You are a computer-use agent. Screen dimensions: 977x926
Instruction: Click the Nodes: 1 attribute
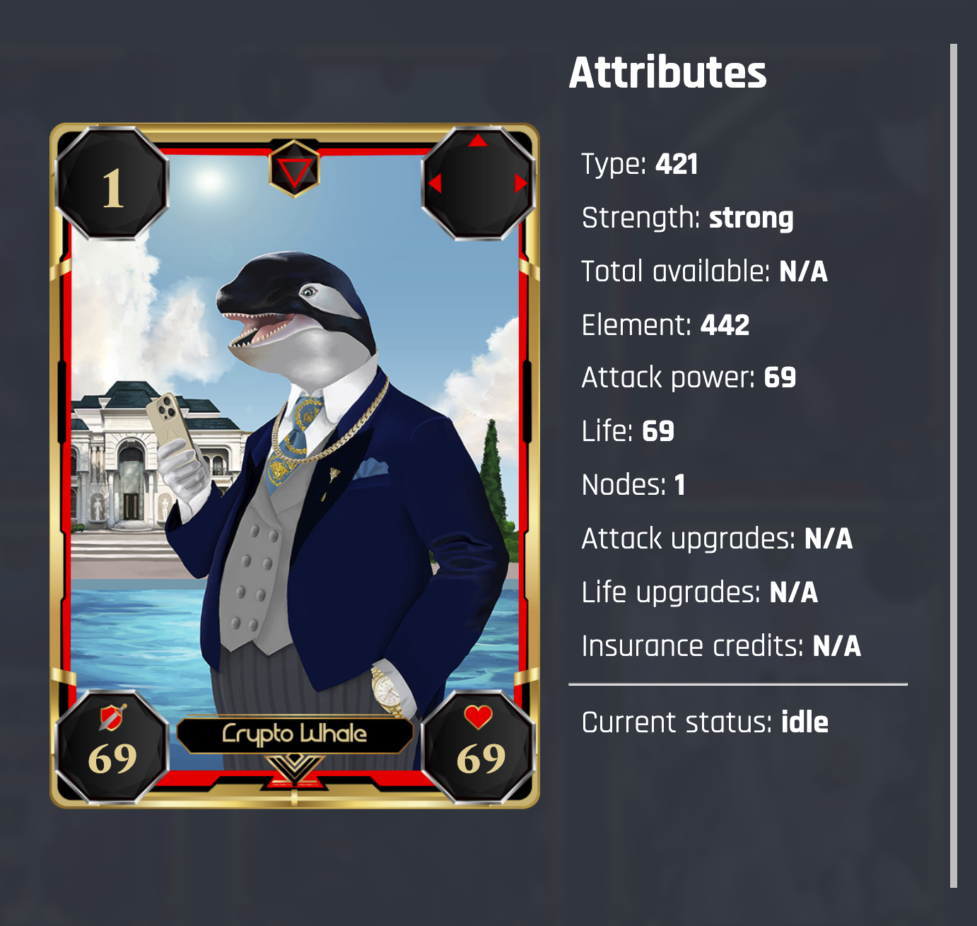point(633,485)
